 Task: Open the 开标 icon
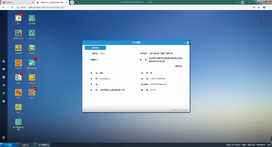point(18,92)
